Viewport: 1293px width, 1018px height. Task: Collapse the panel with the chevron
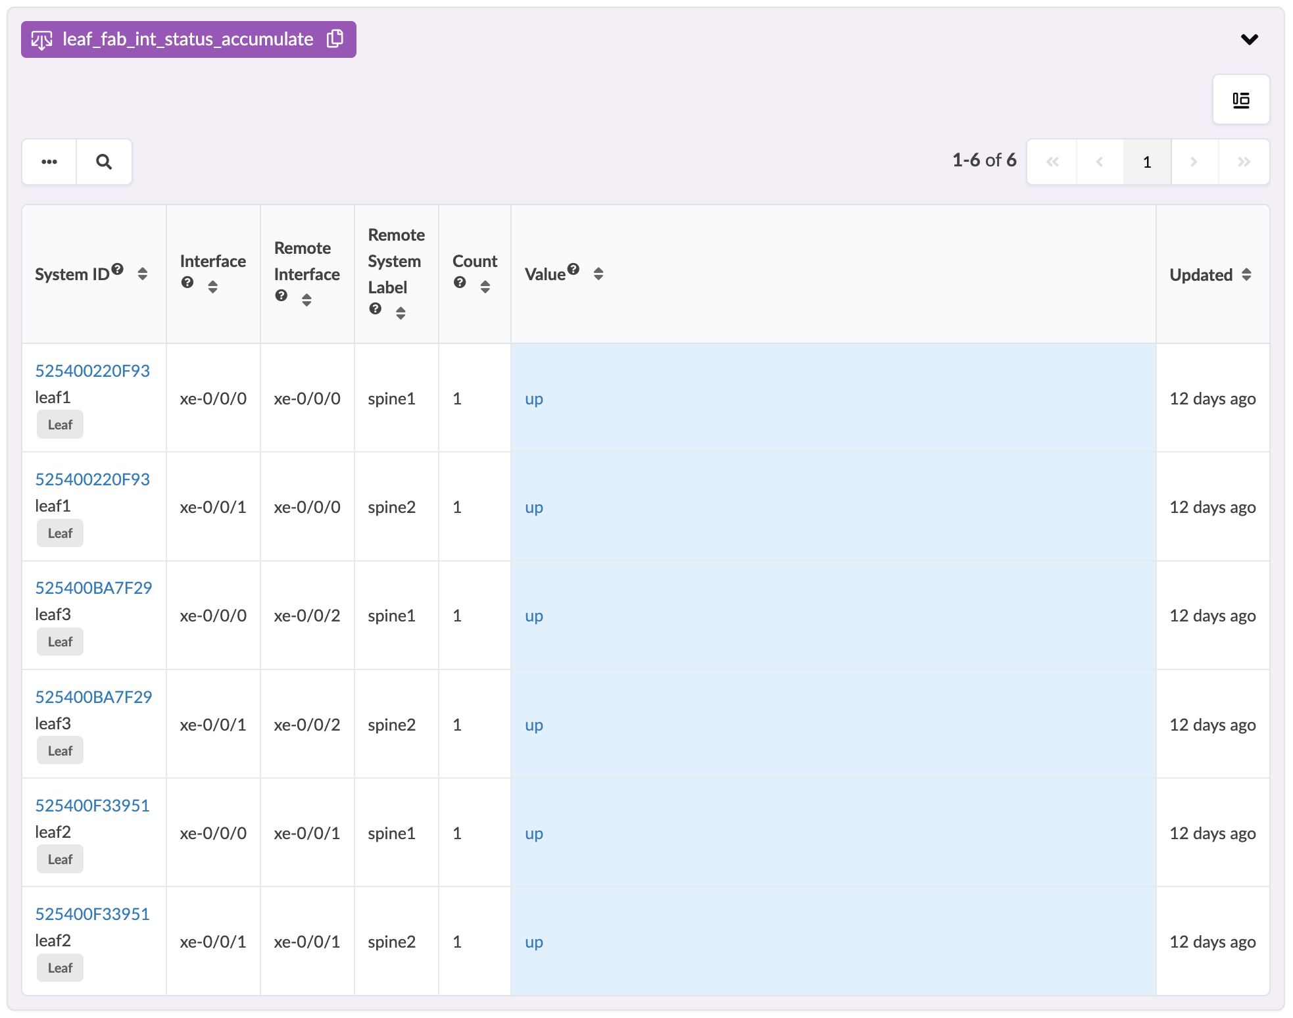pos(1249,39)
